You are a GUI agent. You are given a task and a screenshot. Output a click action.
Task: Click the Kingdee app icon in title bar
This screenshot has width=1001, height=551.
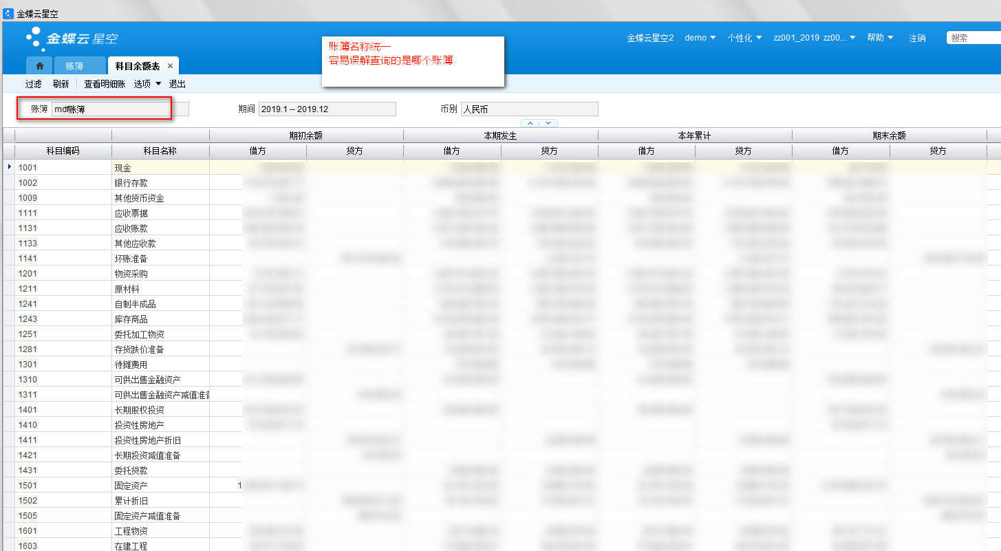(x=8, y=13)
